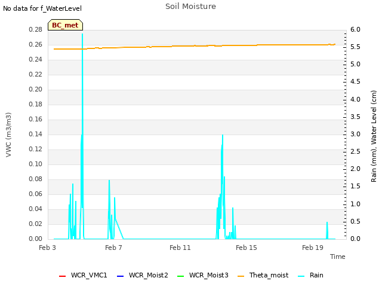The width and height of the screenshot is (382, 287).
Task: Click the BC_met annotation label
Action: 65,25
